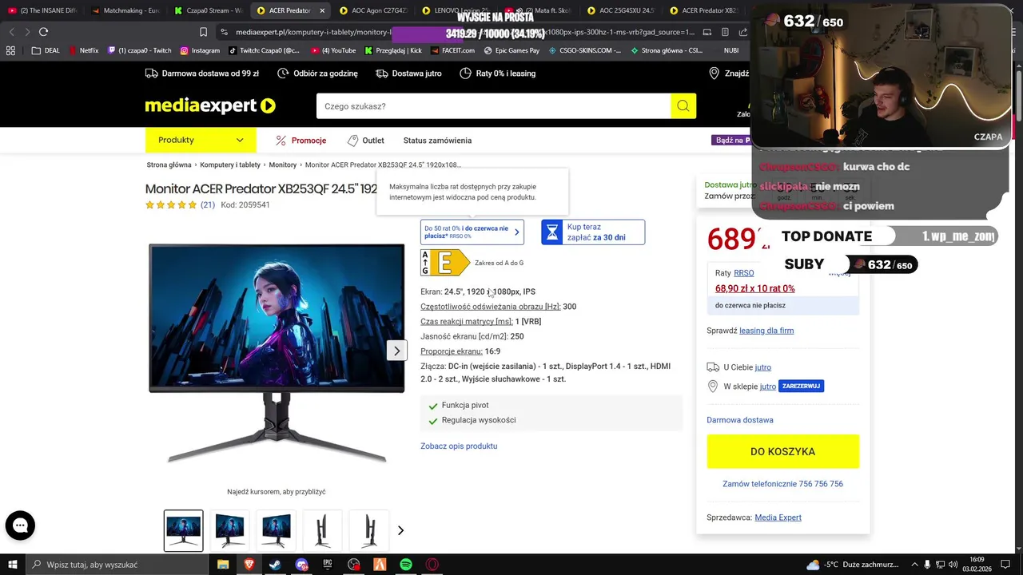Click the ZAREZERWUJ store reservation button
The image size is (1023, 575).
point(801,387)
